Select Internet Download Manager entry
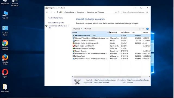Screen dimensions: 174x98 point(111,48)
